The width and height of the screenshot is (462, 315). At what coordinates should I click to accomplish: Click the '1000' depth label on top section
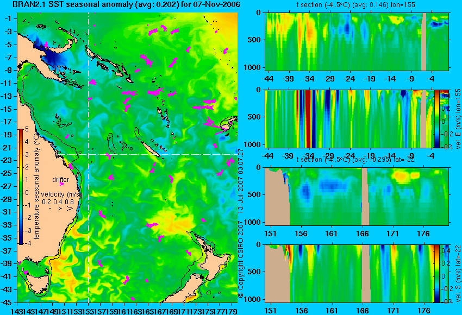[253, 67]
